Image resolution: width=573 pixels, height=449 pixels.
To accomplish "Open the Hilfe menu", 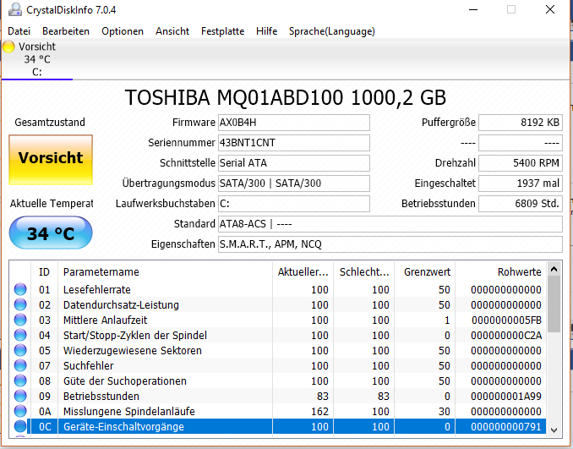I will [266, 31].
